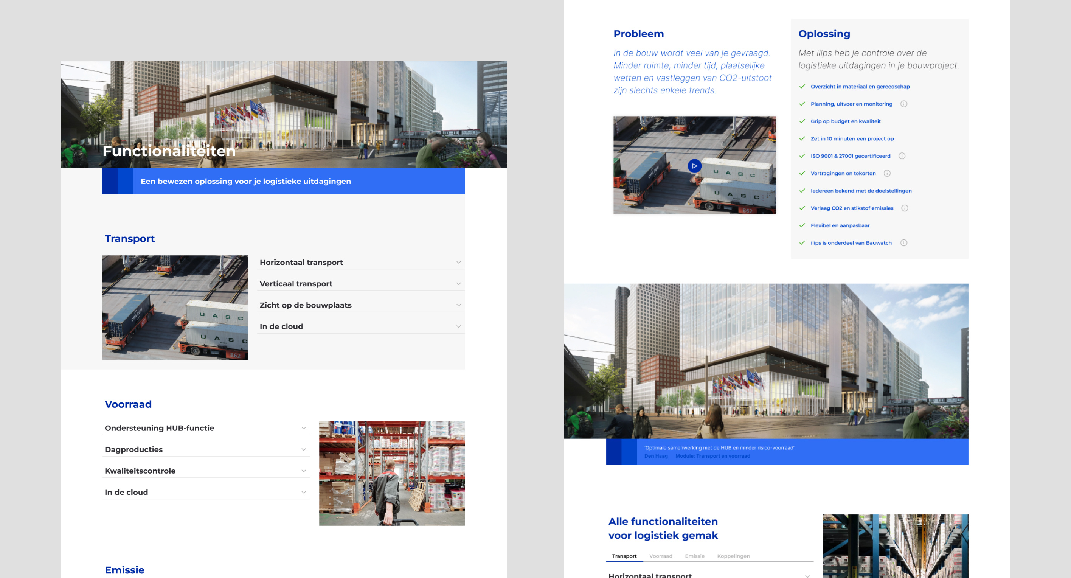Click the play button on transport video
The image size is (1071, 578).
coord(694,165)
